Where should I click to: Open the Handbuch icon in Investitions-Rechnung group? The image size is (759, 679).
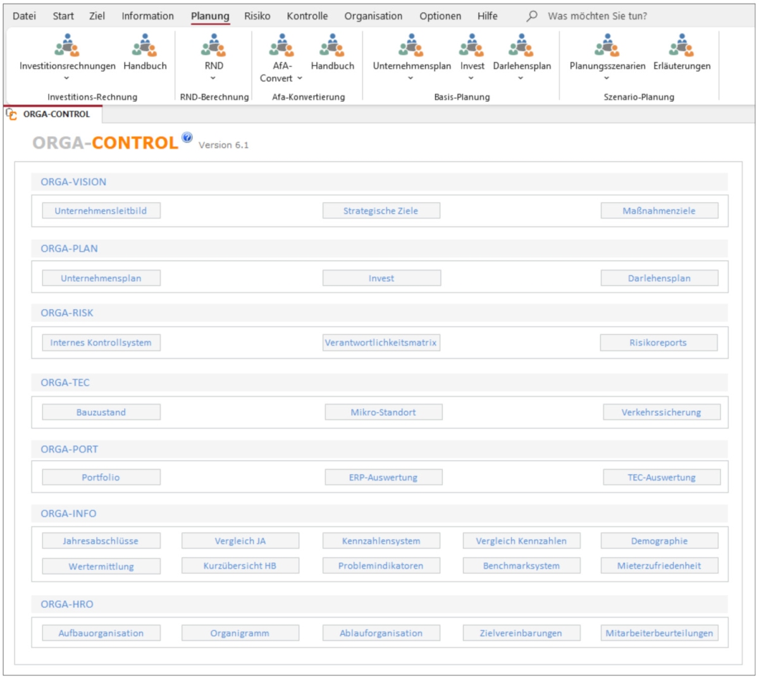tap(145, 46)
